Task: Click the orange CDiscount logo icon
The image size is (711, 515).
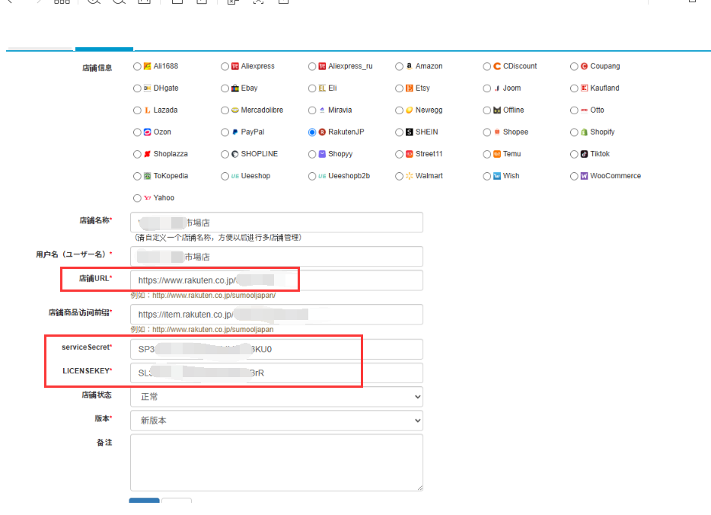Action: click(x=497, y=66)
